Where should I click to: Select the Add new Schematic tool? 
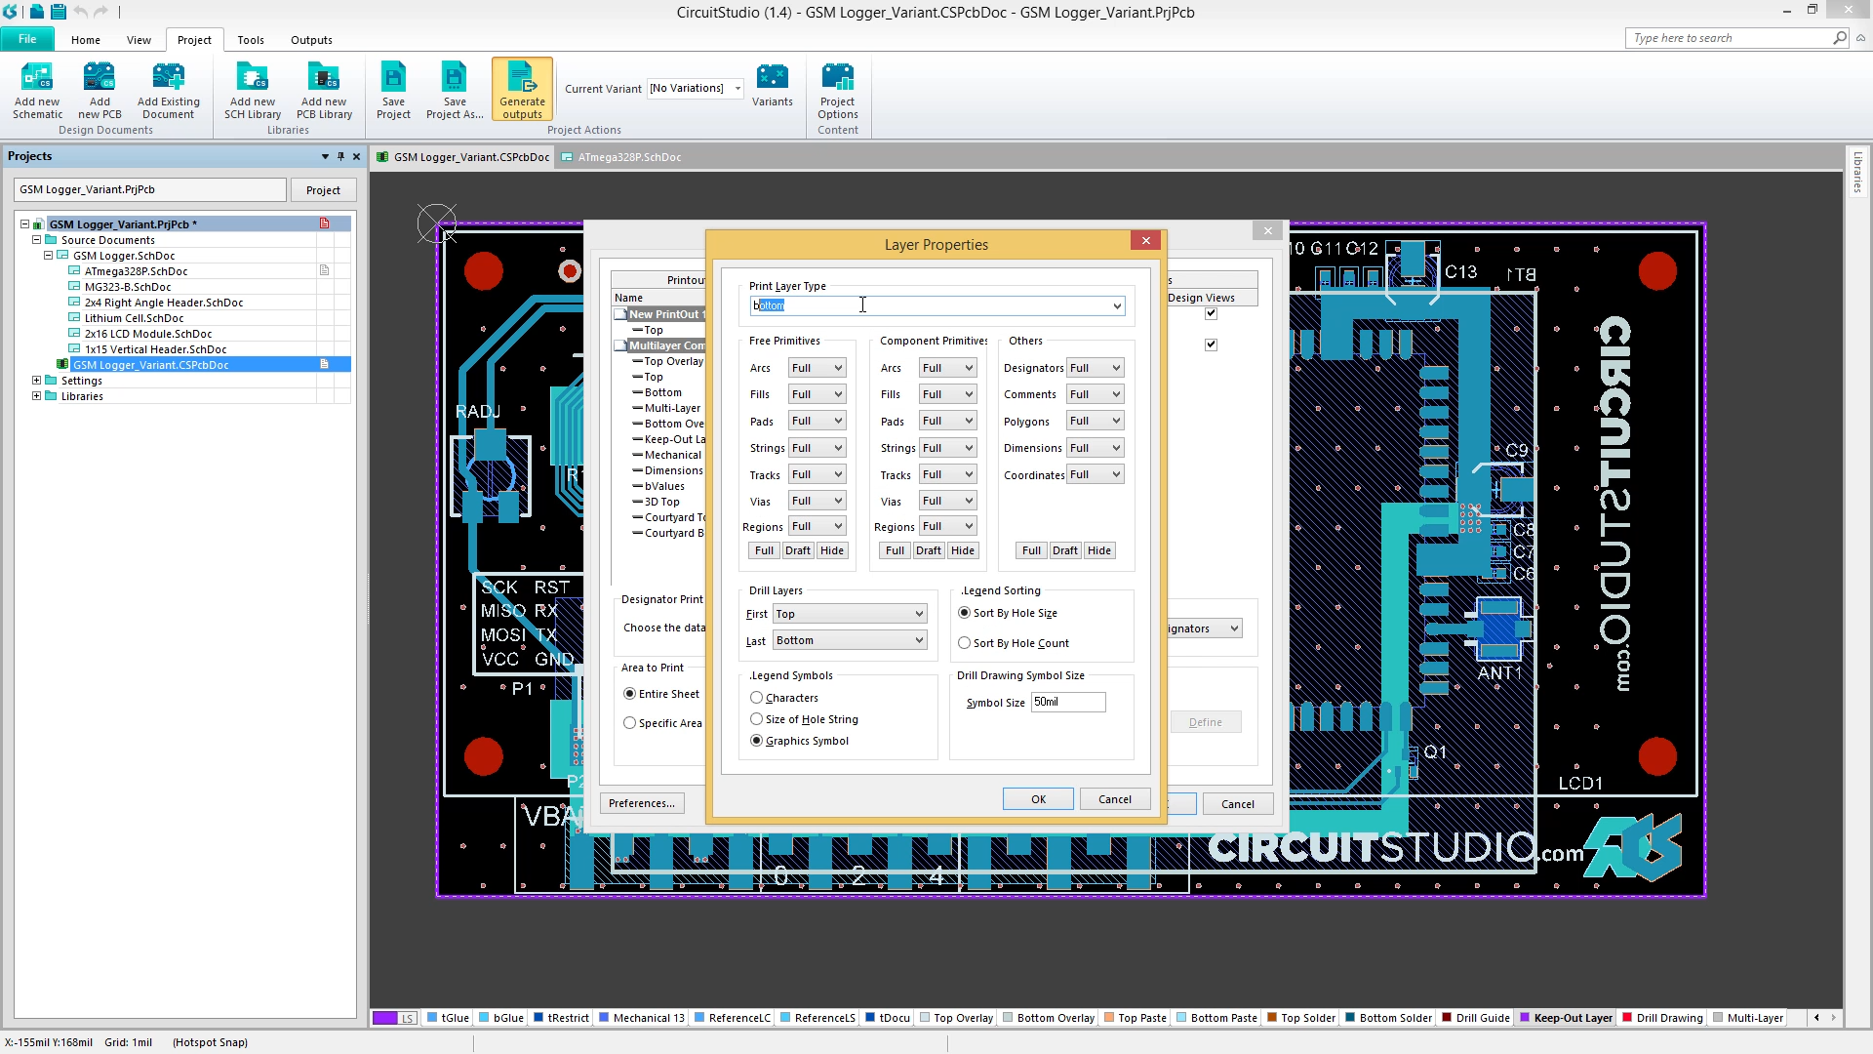(36, 88)
